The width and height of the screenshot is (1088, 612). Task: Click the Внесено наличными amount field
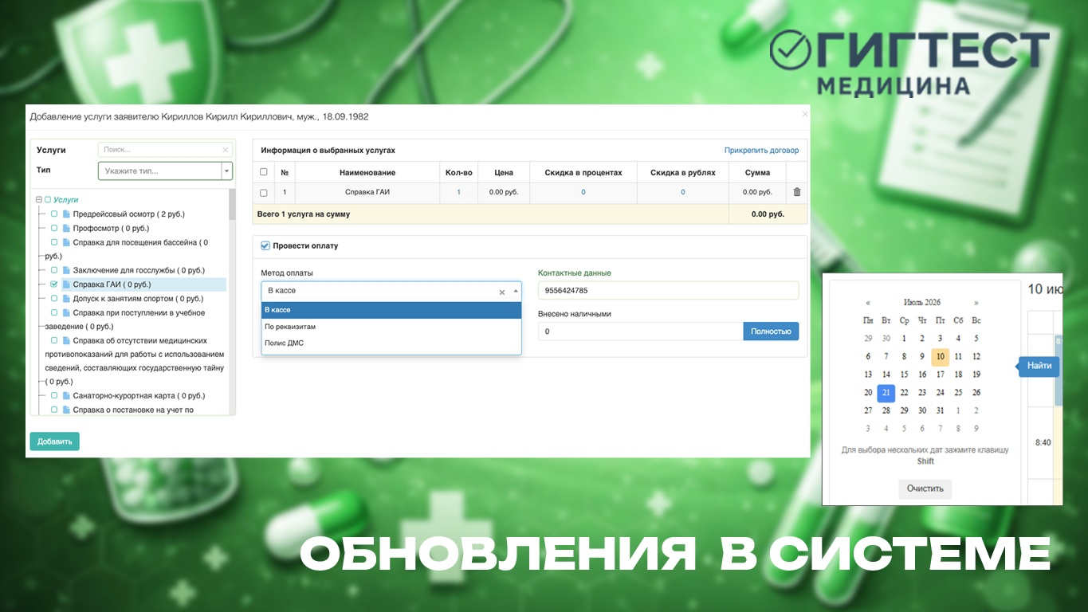(641, 331)
